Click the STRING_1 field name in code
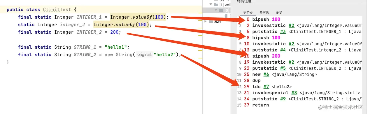The height and width of the screenshot is (114, 367). tap(85, 47)
